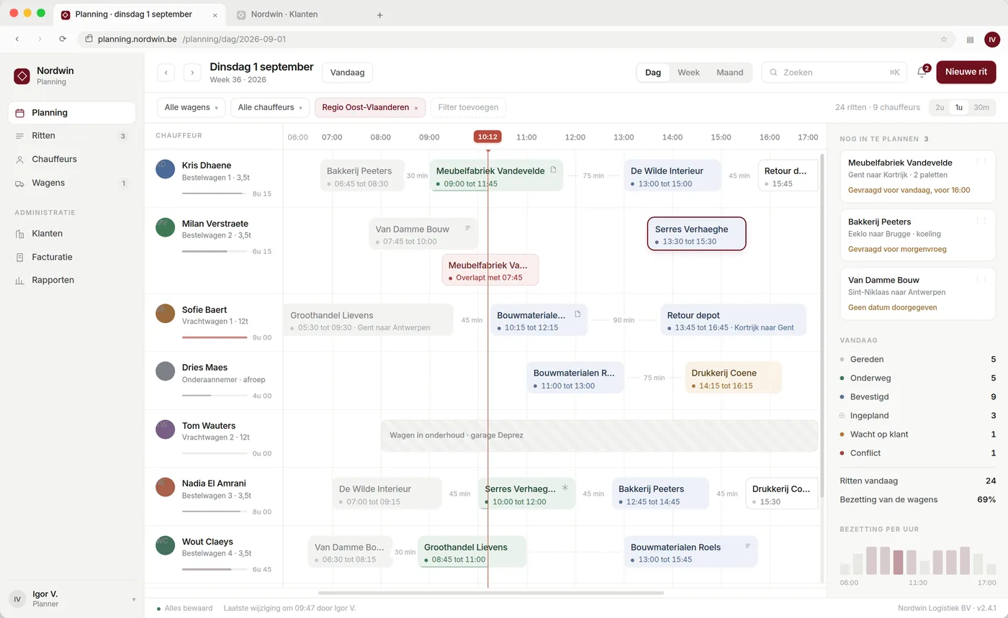Open the Alle chauffeurs dropdown
The width and height of the screenshot is (1008, 618).
pos(270,107)
